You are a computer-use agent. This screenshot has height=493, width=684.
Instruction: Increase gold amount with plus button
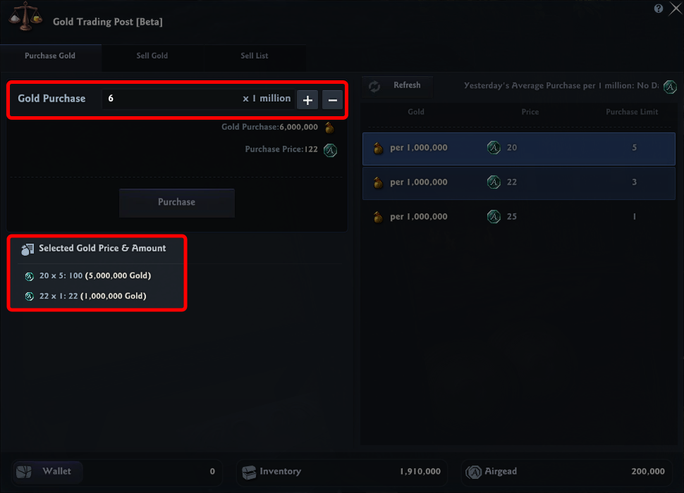click(x=307, y=100)
